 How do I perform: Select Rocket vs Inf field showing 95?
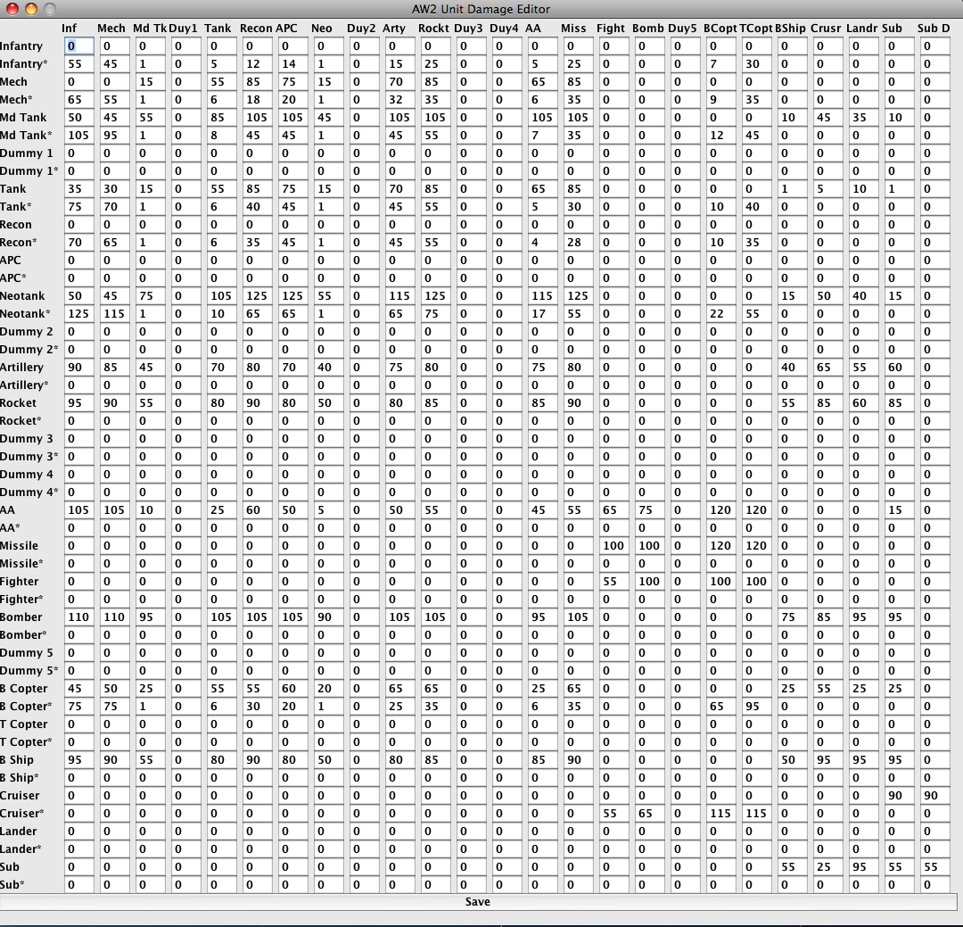[78, 402]
